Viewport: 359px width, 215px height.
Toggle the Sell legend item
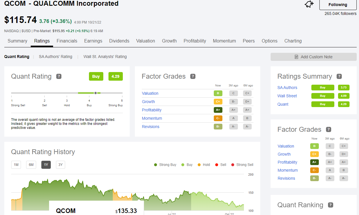click(221, 165)
